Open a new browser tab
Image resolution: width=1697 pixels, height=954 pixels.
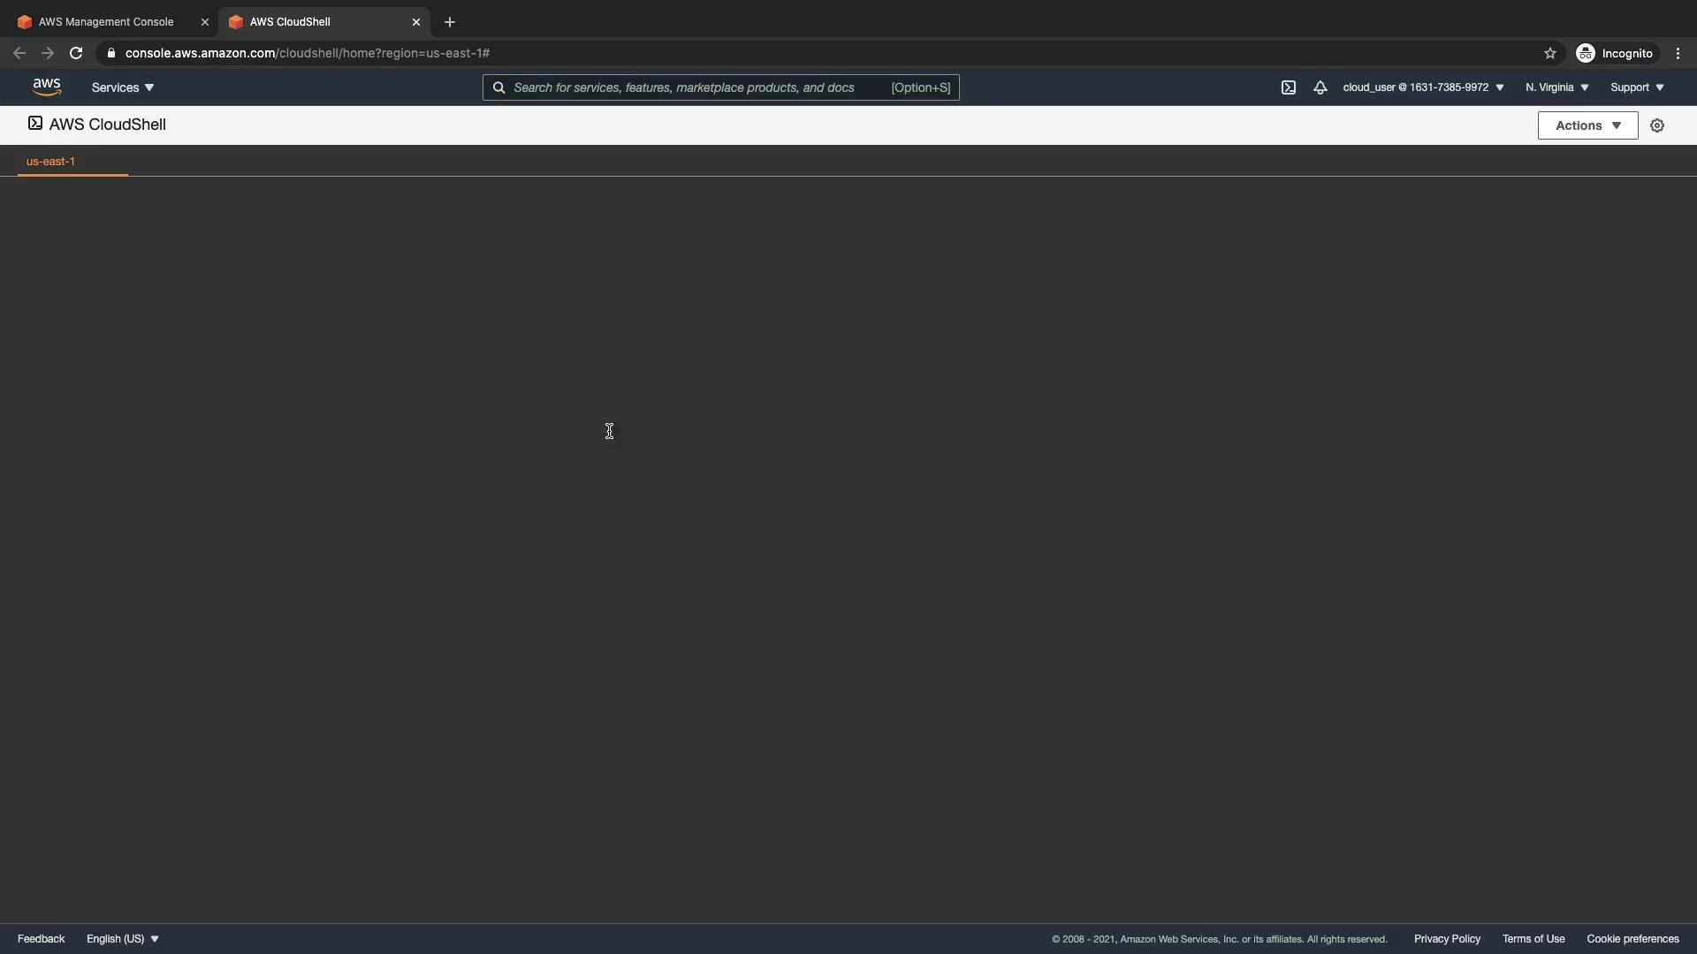[450, 22]
